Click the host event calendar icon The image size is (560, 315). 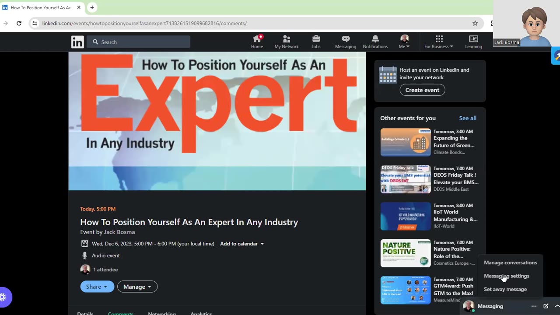click(388, 75)
